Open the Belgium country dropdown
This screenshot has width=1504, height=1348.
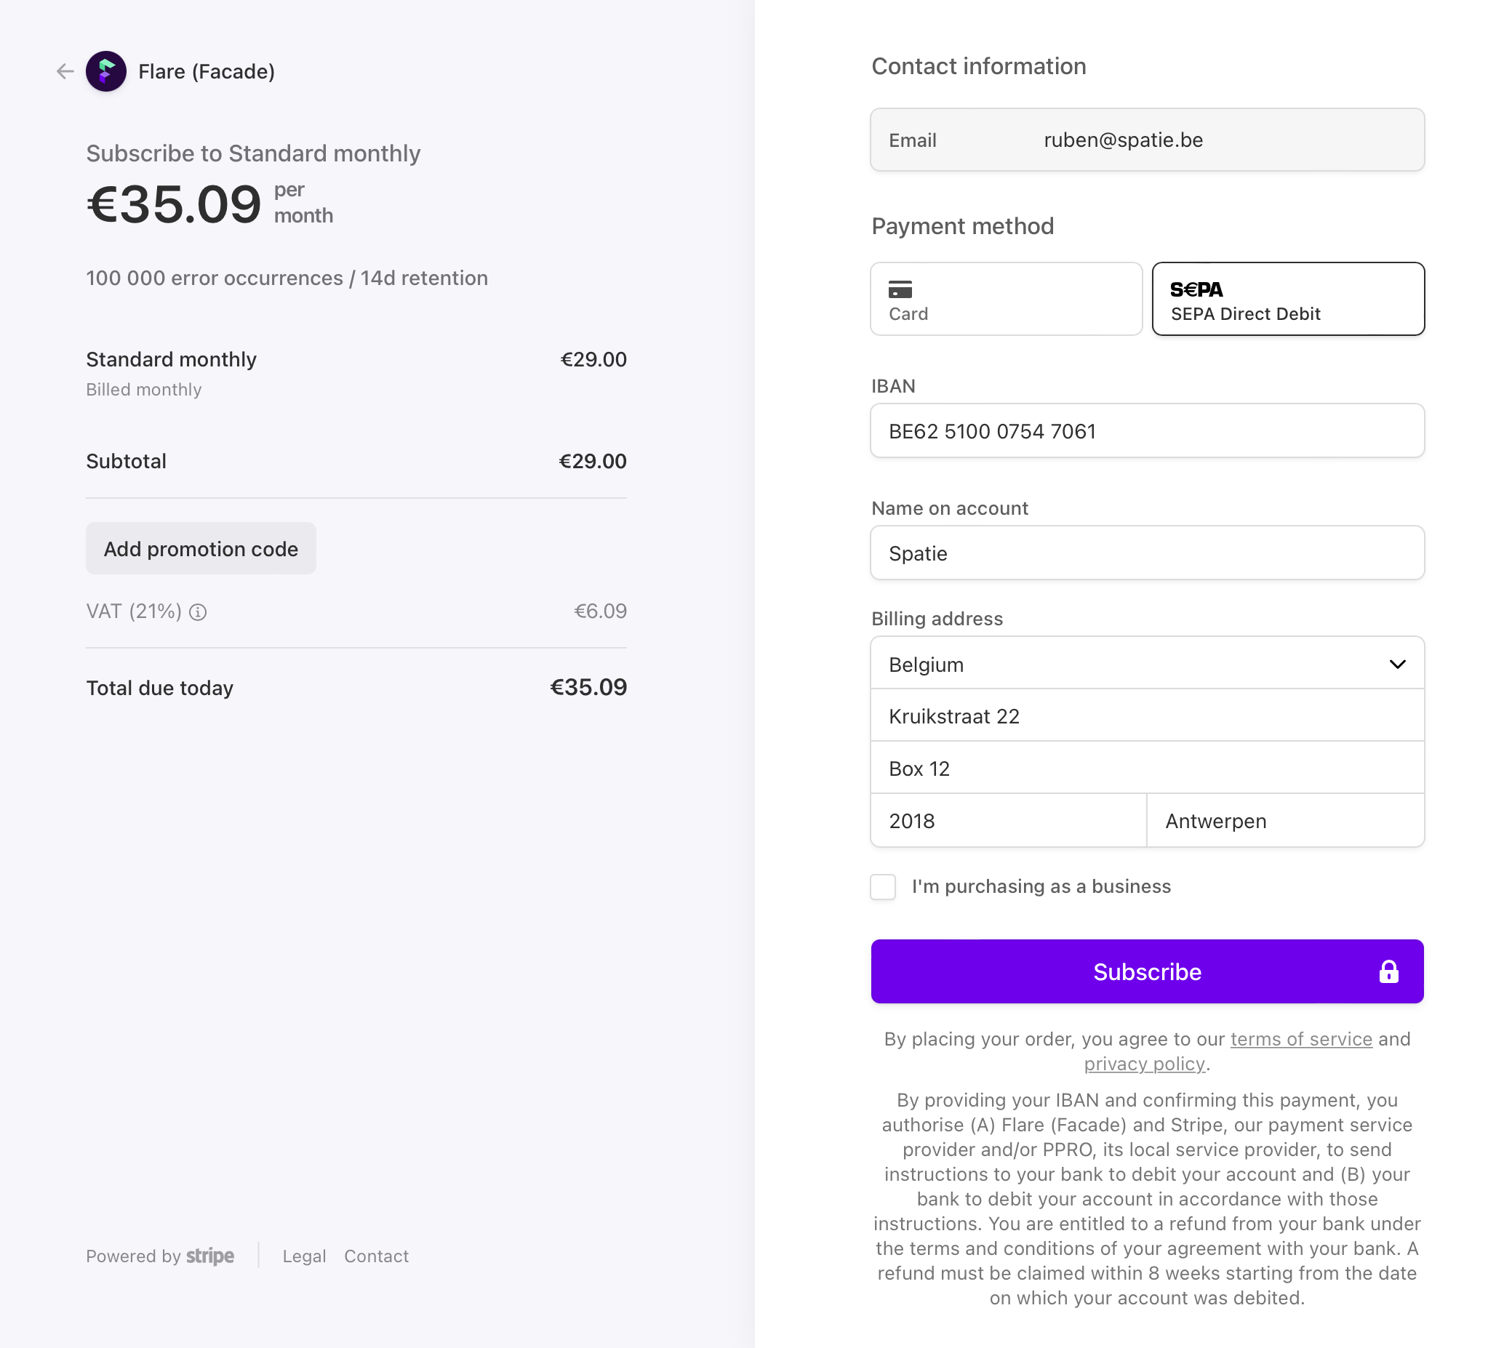1147,664
